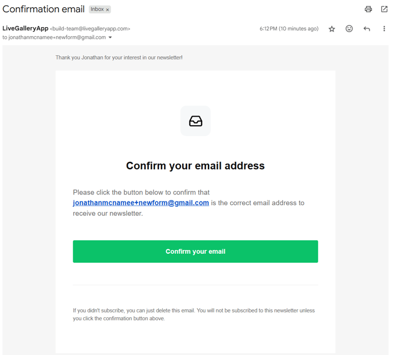The image size is (393, 355).
Task: Star the LiveGalleryApp message
Action: point(332,29)
